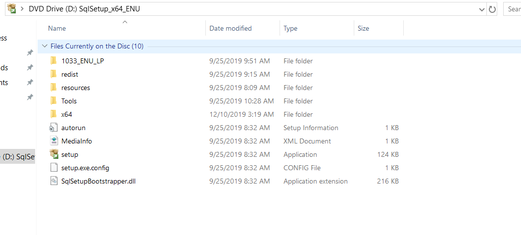Click the XML Document type cell
Screen dimensions: 521x235
307,141
